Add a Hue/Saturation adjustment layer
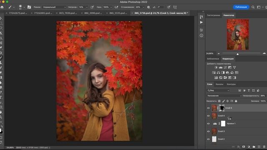This screenshot has width=267, height=150. (x=214, y=72)
